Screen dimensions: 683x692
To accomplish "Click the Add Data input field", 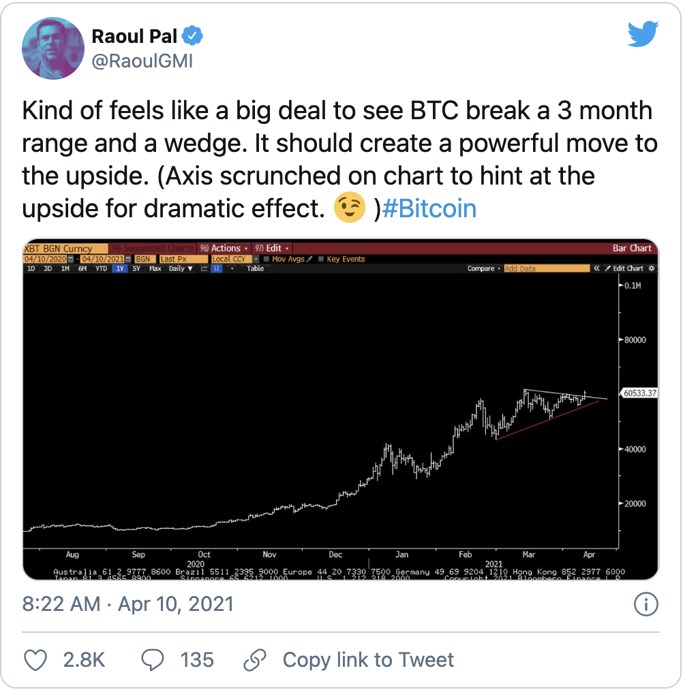I will click(547, 268).
